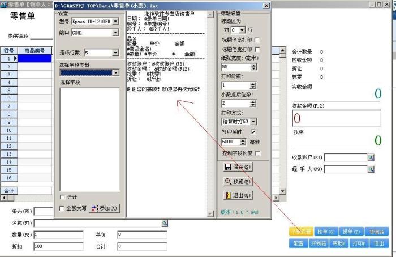396x257 pixels.
Task: Click 开钱箱 cash drawer button
Action: [x=318, y=243]
